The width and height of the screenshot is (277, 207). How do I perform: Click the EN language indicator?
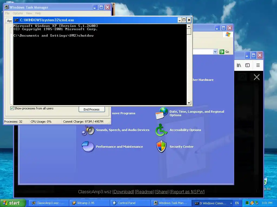click(237, 203)
